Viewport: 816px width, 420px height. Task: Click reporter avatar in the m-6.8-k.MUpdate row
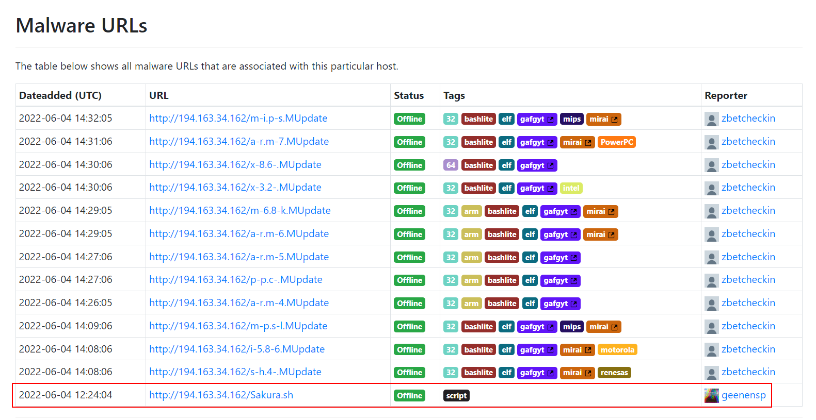click(712, 211)
